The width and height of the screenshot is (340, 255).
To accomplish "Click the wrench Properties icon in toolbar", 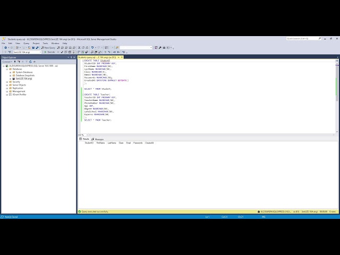I will 160,48.
